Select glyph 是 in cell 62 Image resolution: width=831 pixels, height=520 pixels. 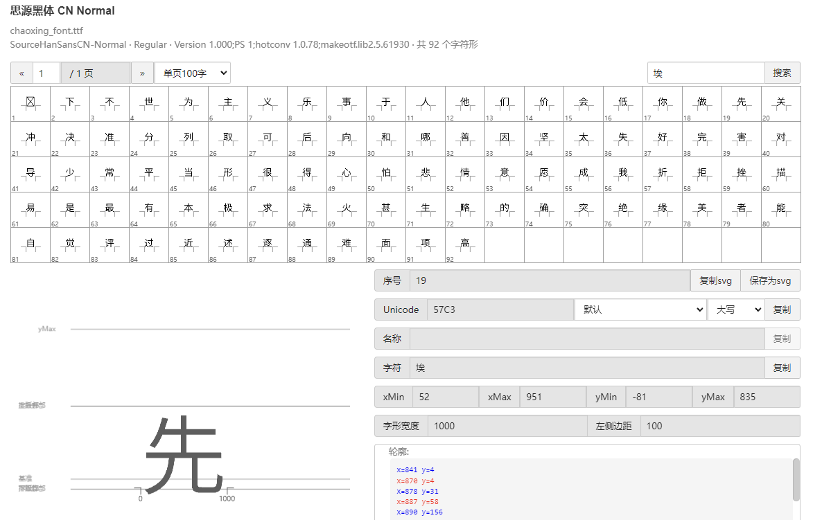point(70,210)
